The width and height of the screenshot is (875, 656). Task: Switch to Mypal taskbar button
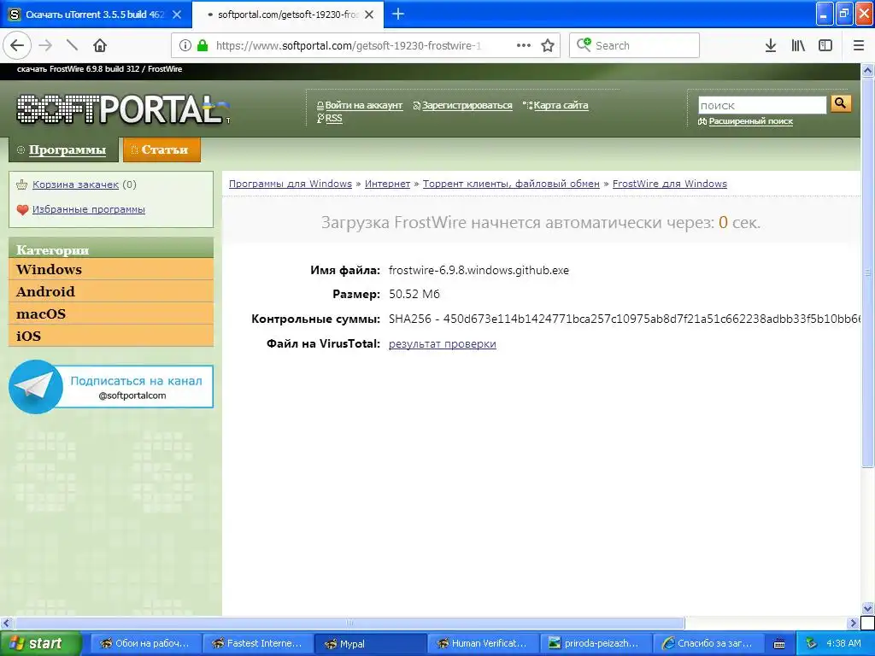[x=370, y=643]
